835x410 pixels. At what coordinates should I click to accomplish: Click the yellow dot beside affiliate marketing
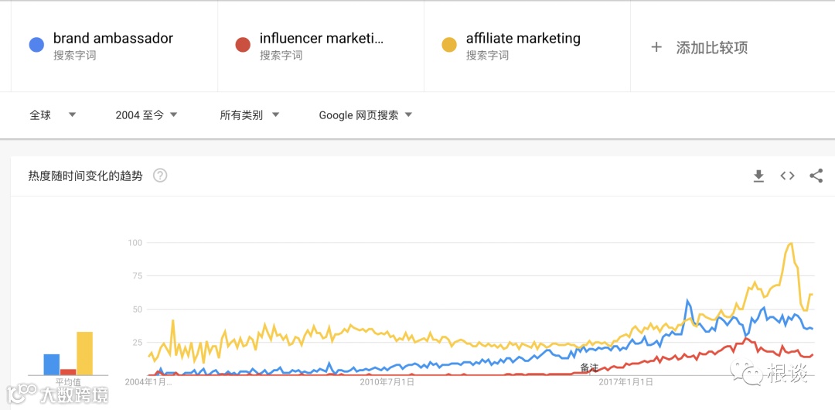click(x=448, y=45)
